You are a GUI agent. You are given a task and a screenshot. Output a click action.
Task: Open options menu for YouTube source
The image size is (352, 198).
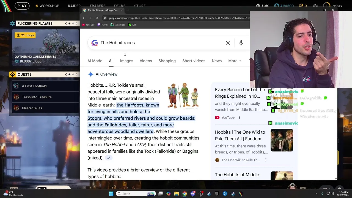click(x=239, y=117)
